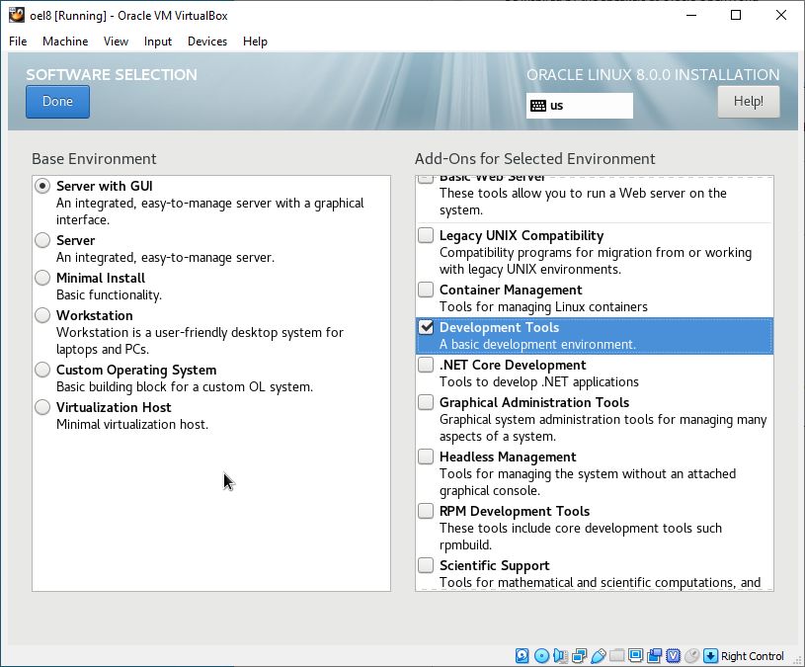
Task: Open the Machine menu
Action: [65, 42]
